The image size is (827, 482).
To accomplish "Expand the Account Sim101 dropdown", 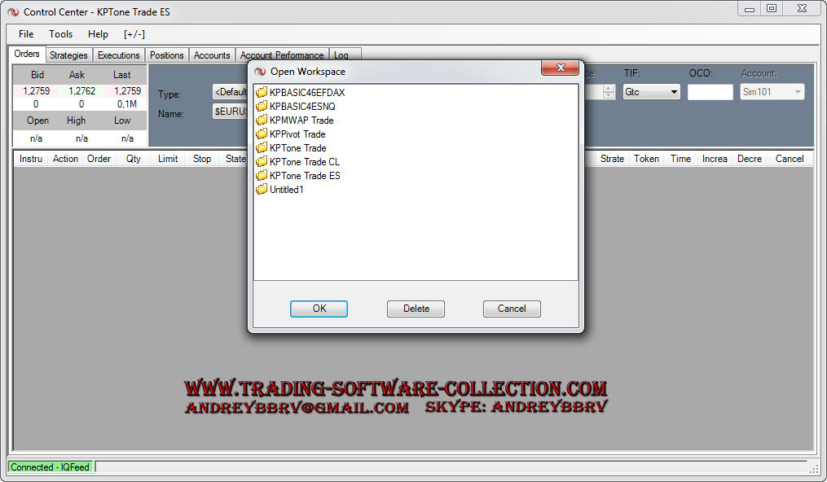I will tap(772, 92).
